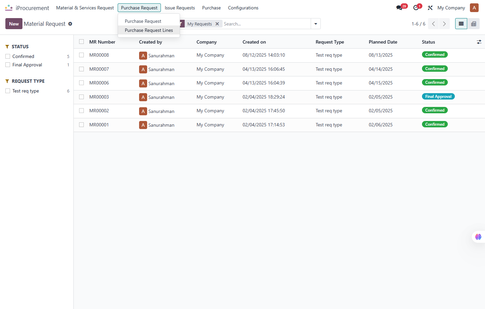The width and height of the screenshot is (485, 309).
Task: Click Sanurahman's avatar in the MR00003 row
Action: (x=143, y=97)
